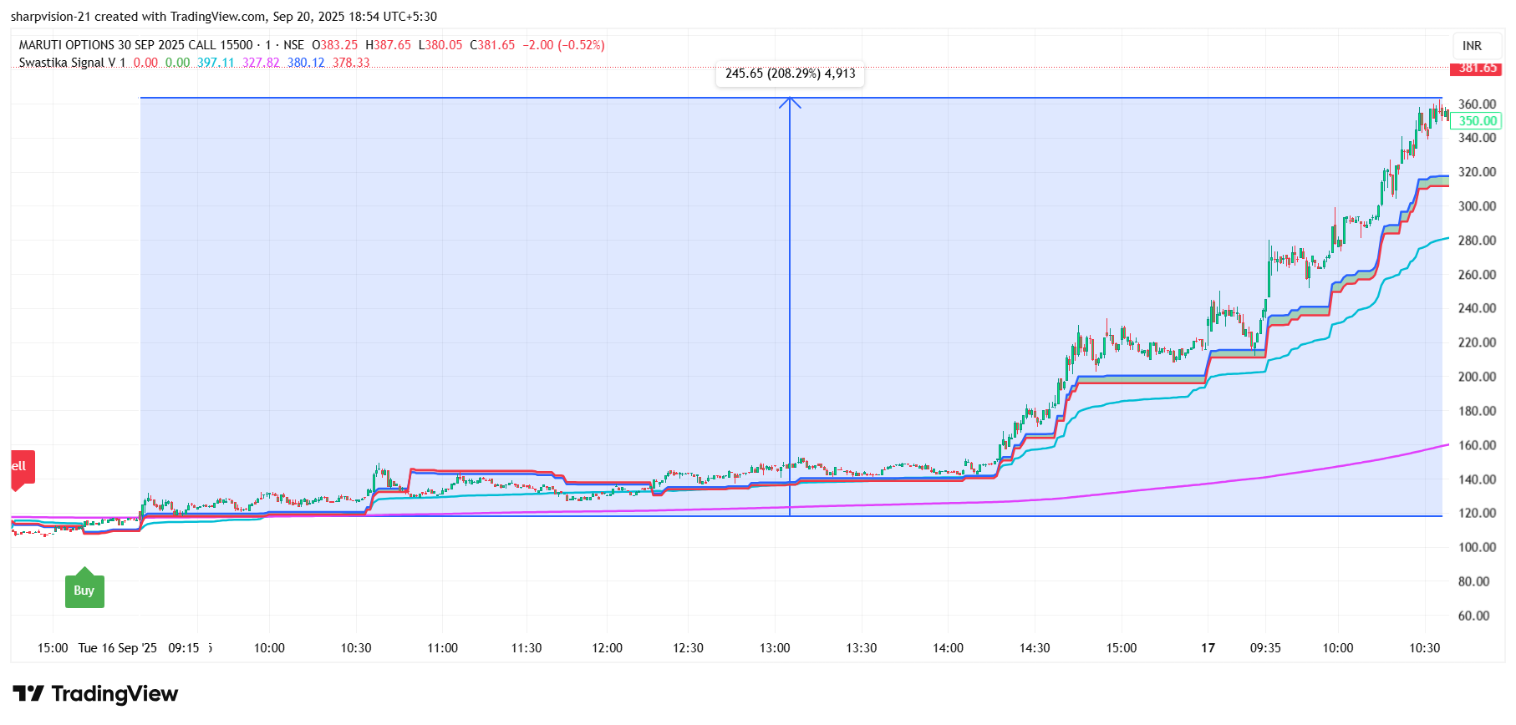Click the 200.00 price axis label

1477,377
